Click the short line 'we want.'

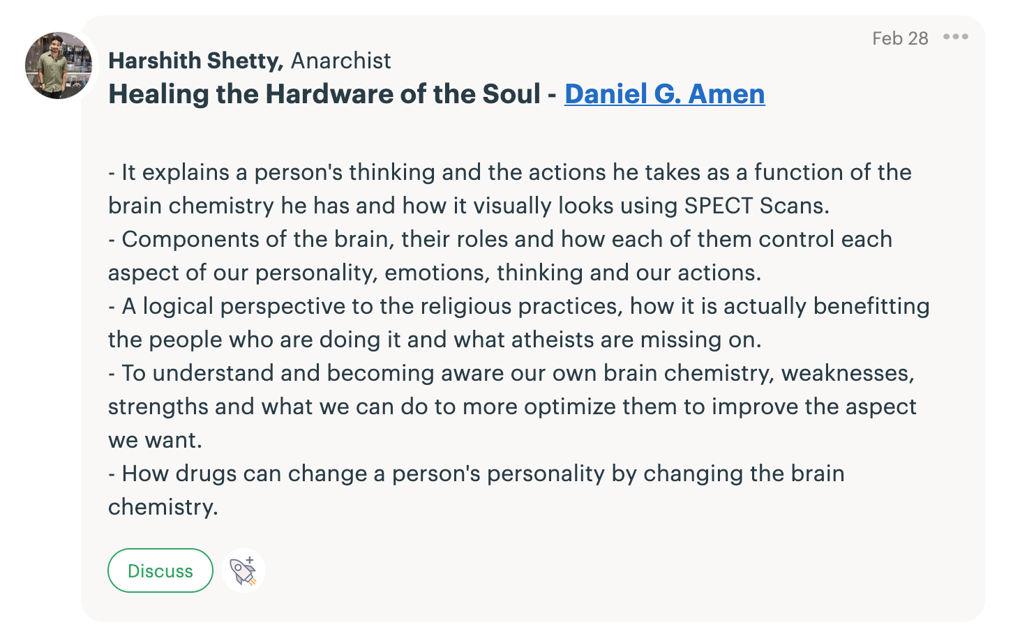pyautogui.click(x=155, y=440)
